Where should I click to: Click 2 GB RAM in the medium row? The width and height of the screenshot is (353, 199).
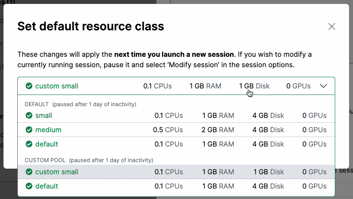[218, 130]
